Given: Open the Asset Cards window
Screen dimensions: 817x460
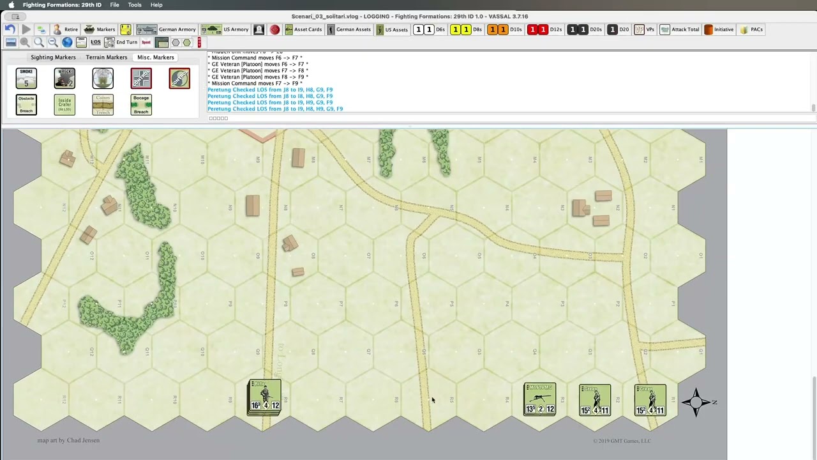Looking at the screenshot, I should (303, 29).
